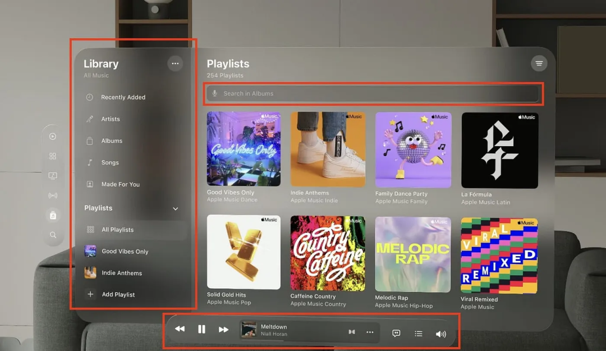Open the Radio tab in side bar
The height and width of the screenshot is (351, 606).
(x=53, y=196)
